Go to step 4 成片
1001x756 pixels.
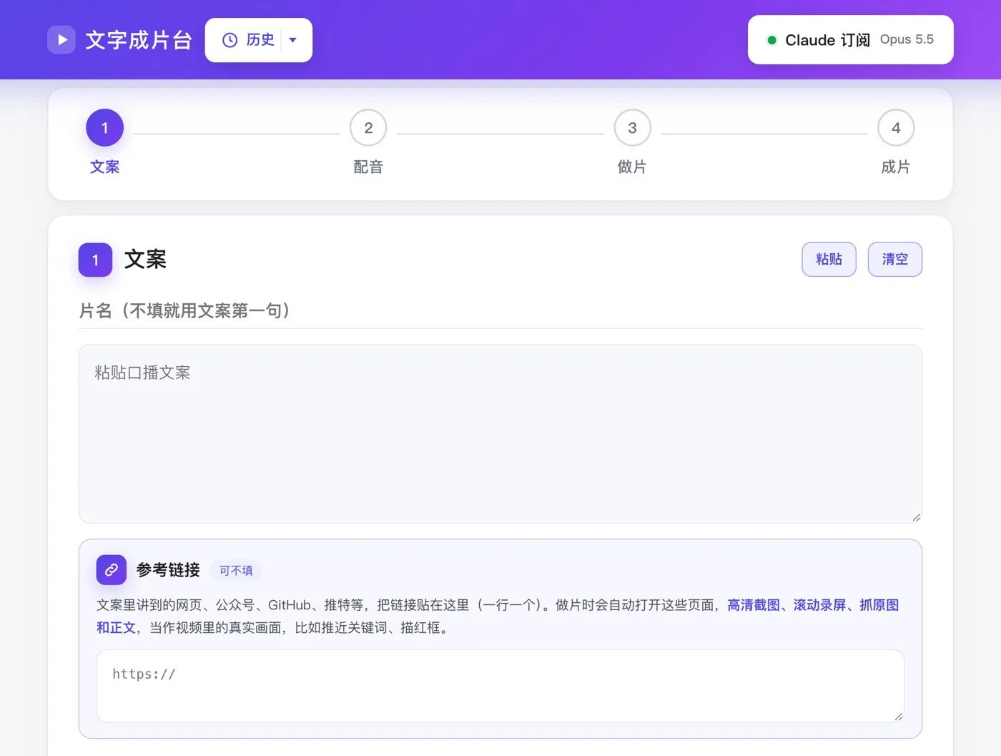click(x=896, y=142)
